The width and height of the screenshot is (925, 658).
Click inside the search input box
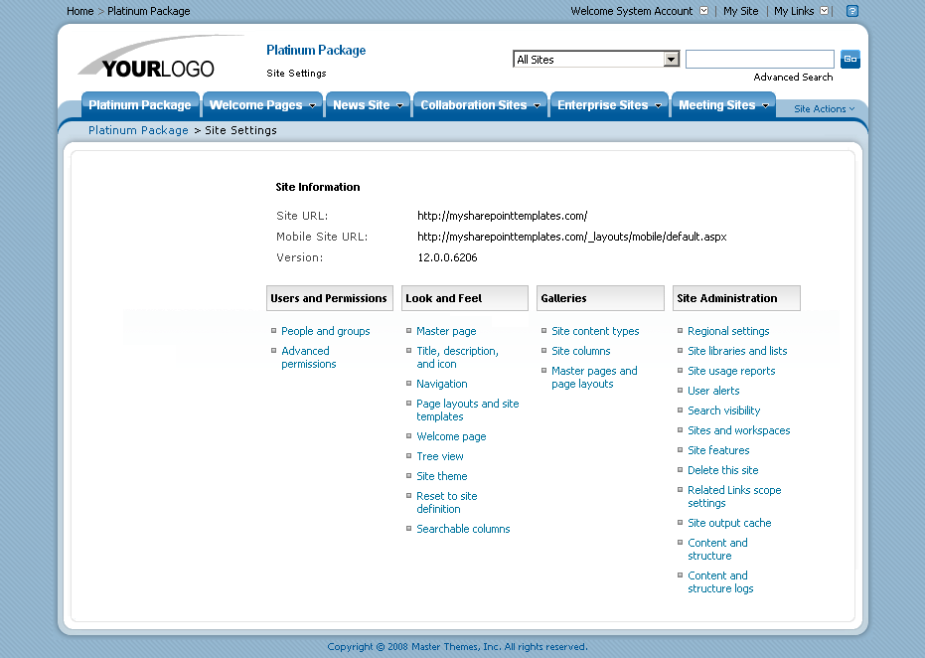(759, 59)
